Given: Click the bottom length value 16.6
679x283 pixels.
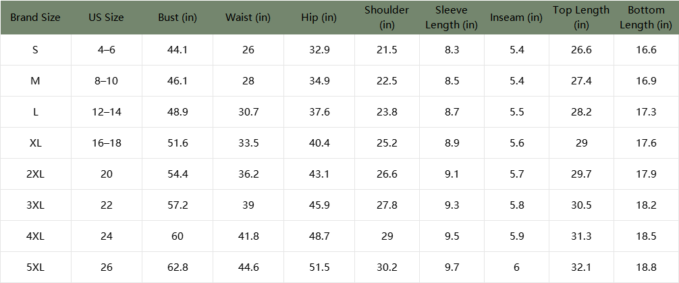Looking at the screenshot, I should (646, 50).
